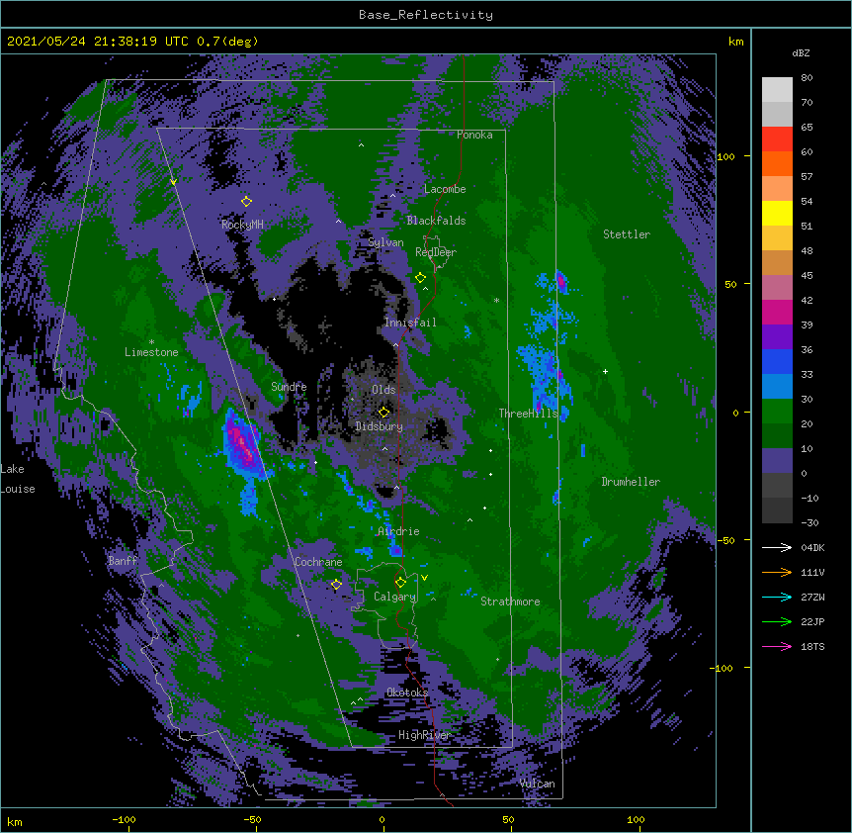852x833 pixels.
Task: Pick the purple 36-39 dBZ swatch
Action: point(777,337)
